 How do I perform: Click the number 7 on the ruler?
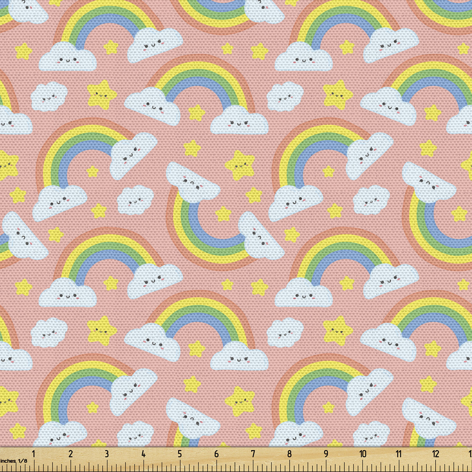253,454
